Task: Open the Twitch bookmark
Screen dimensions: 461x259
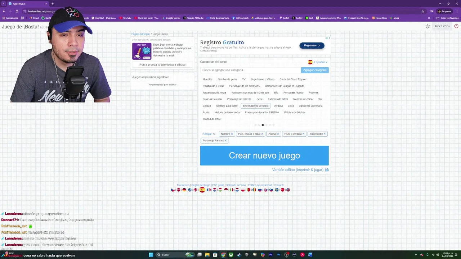Action: pos(284,18)
